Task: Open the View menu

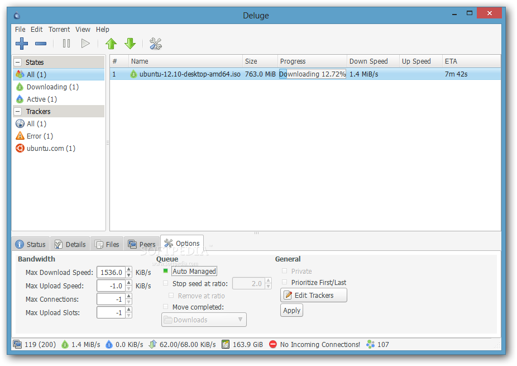Action: click(x=83, y=30)
